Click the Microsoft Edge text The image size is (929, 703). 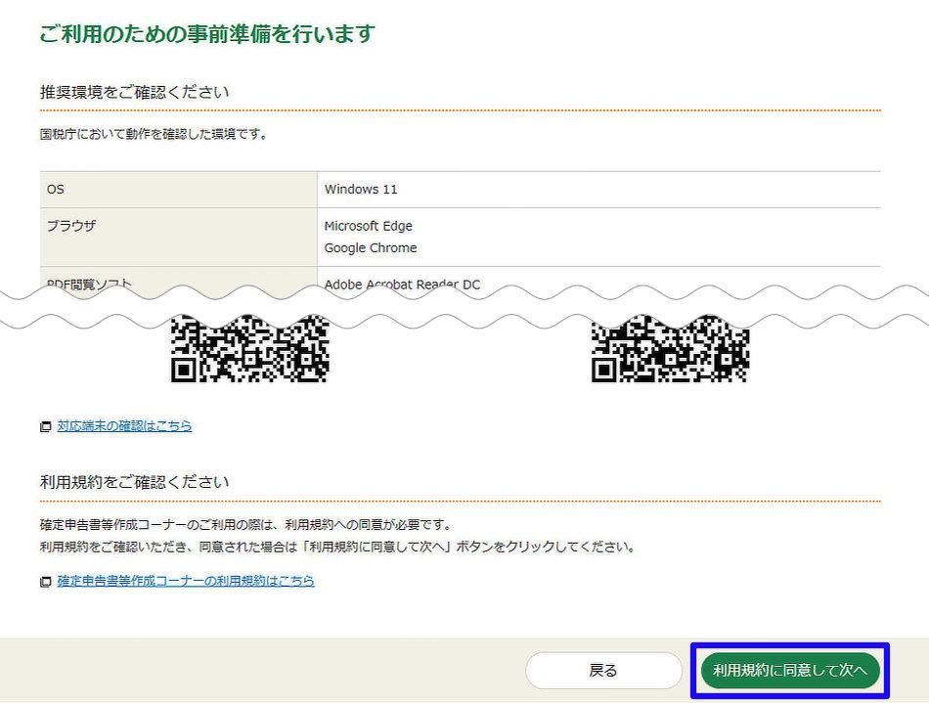click(369, 226)
